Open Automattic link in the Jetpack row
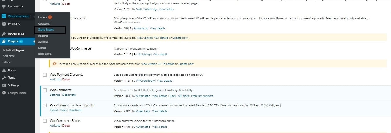 click(141, 28)
